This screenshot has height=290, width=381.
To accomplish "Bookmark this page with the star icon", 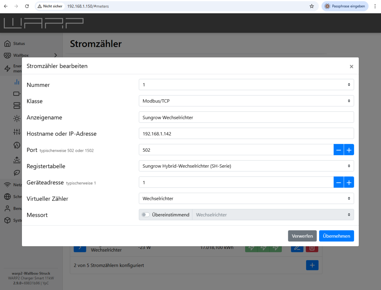I will click(x=312, y=6).
